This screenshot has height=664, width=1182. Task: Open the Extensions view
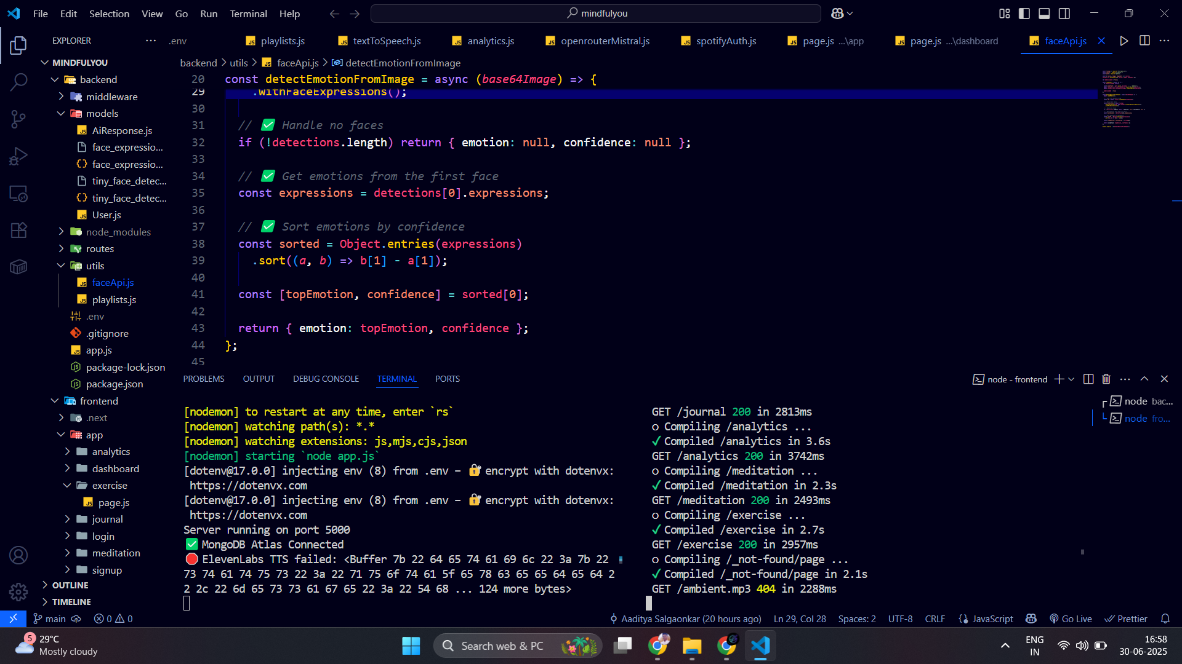pyautogui.click(x=18, y=230)
